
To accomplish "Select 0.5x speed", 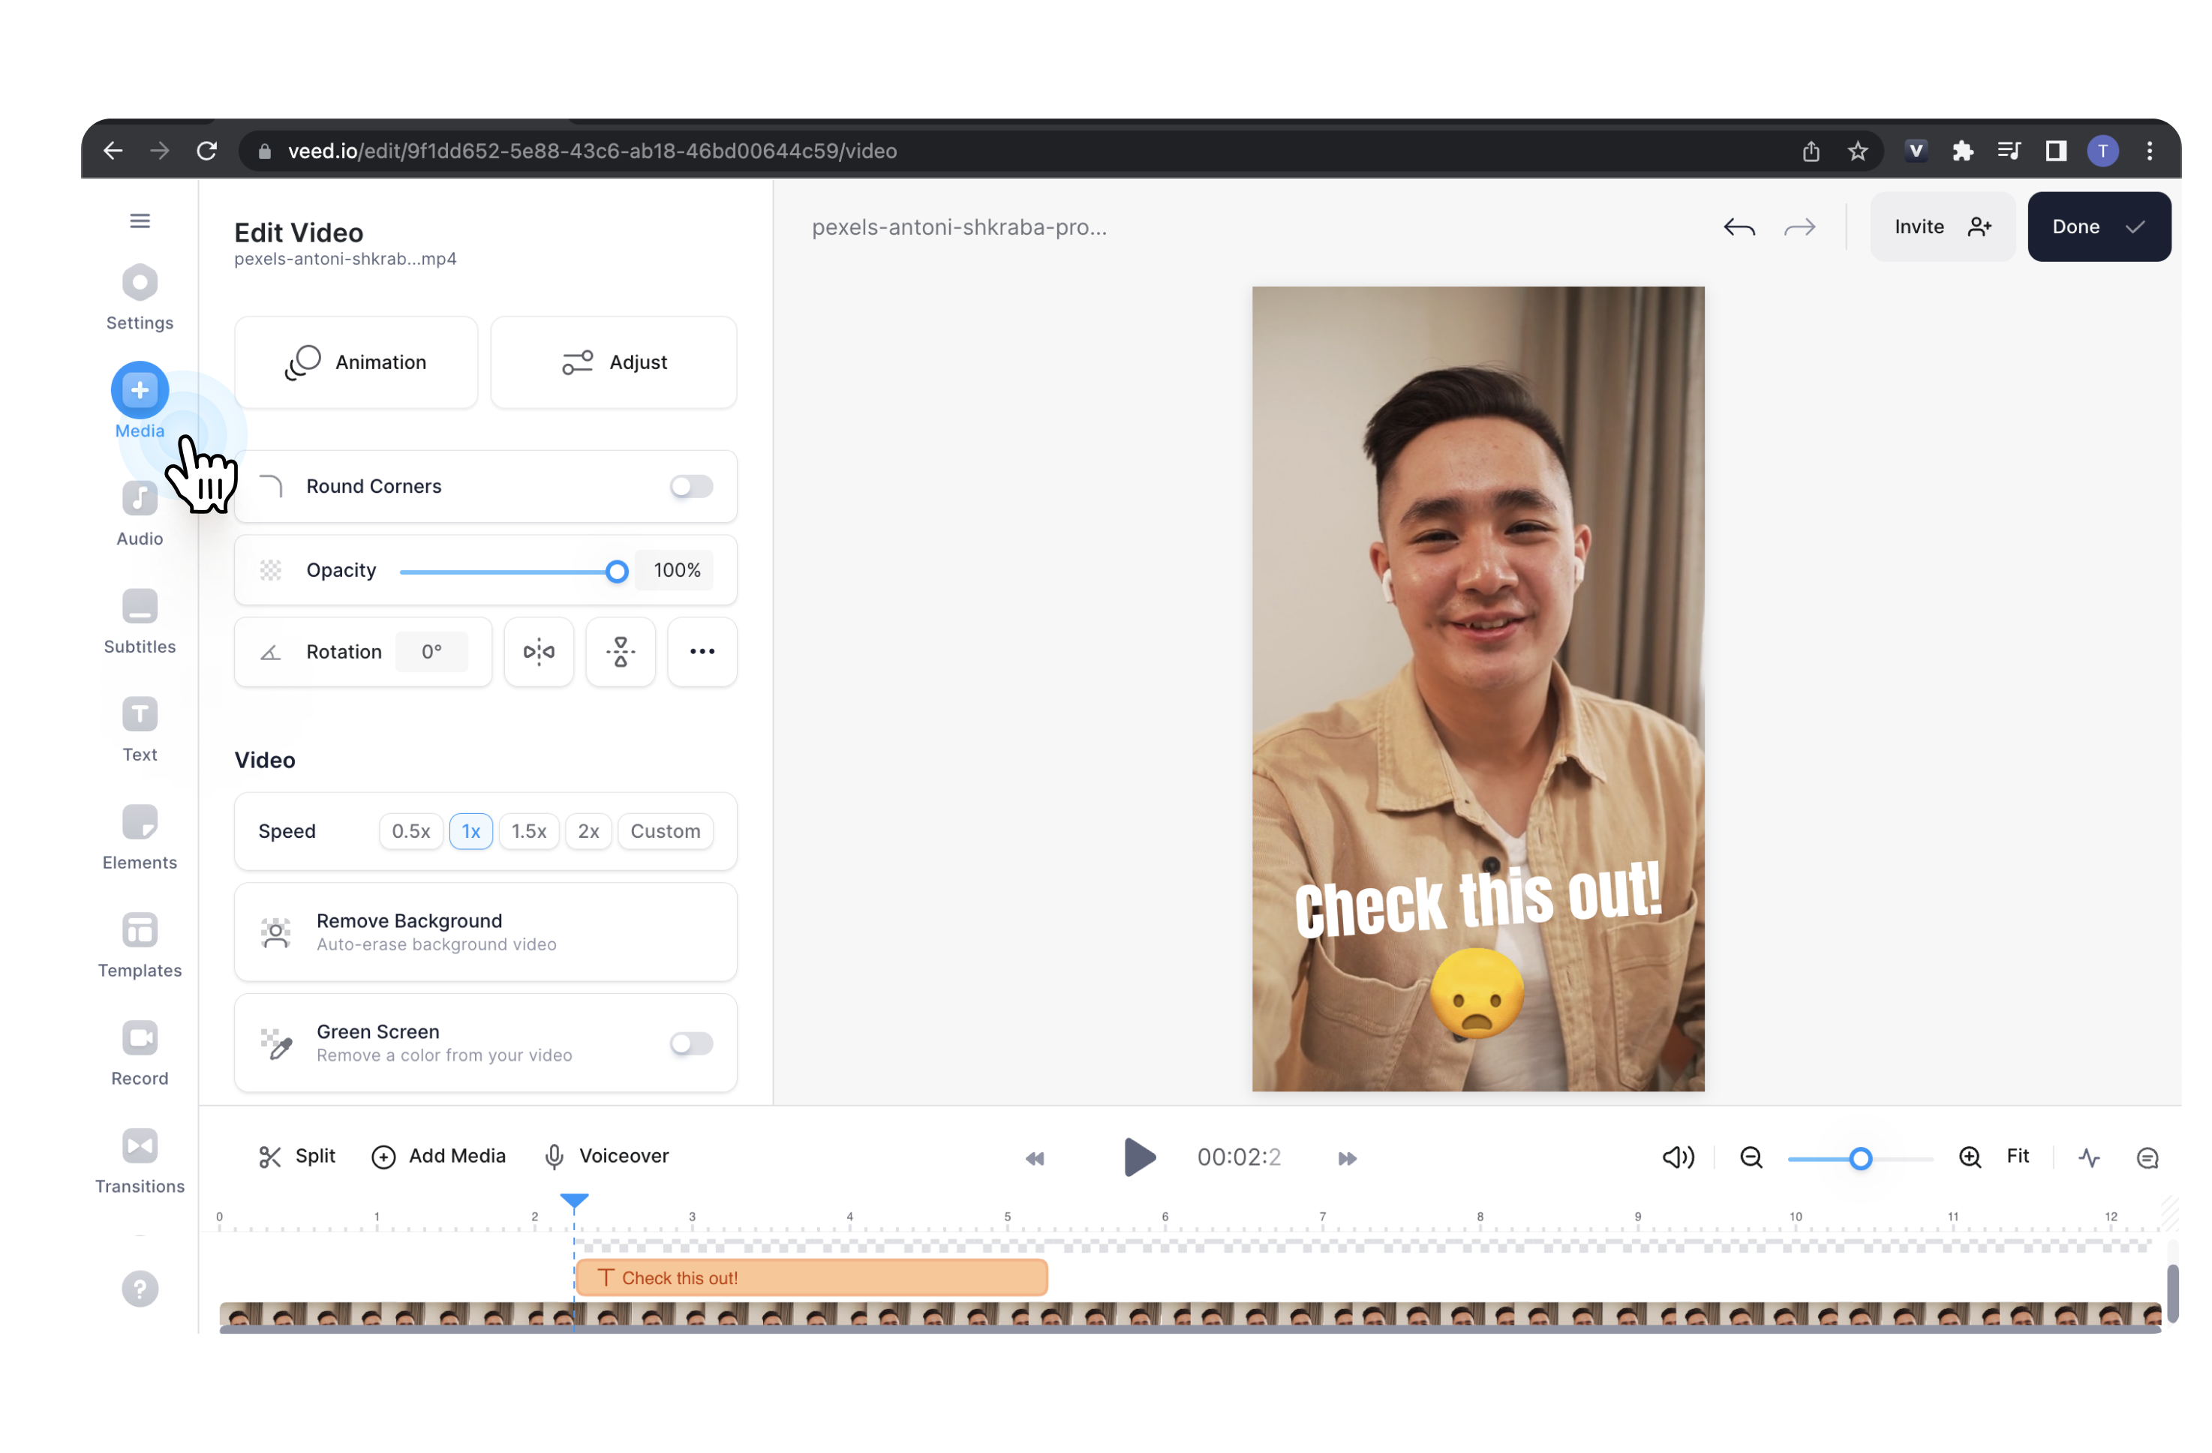I will tap(410, 831).
